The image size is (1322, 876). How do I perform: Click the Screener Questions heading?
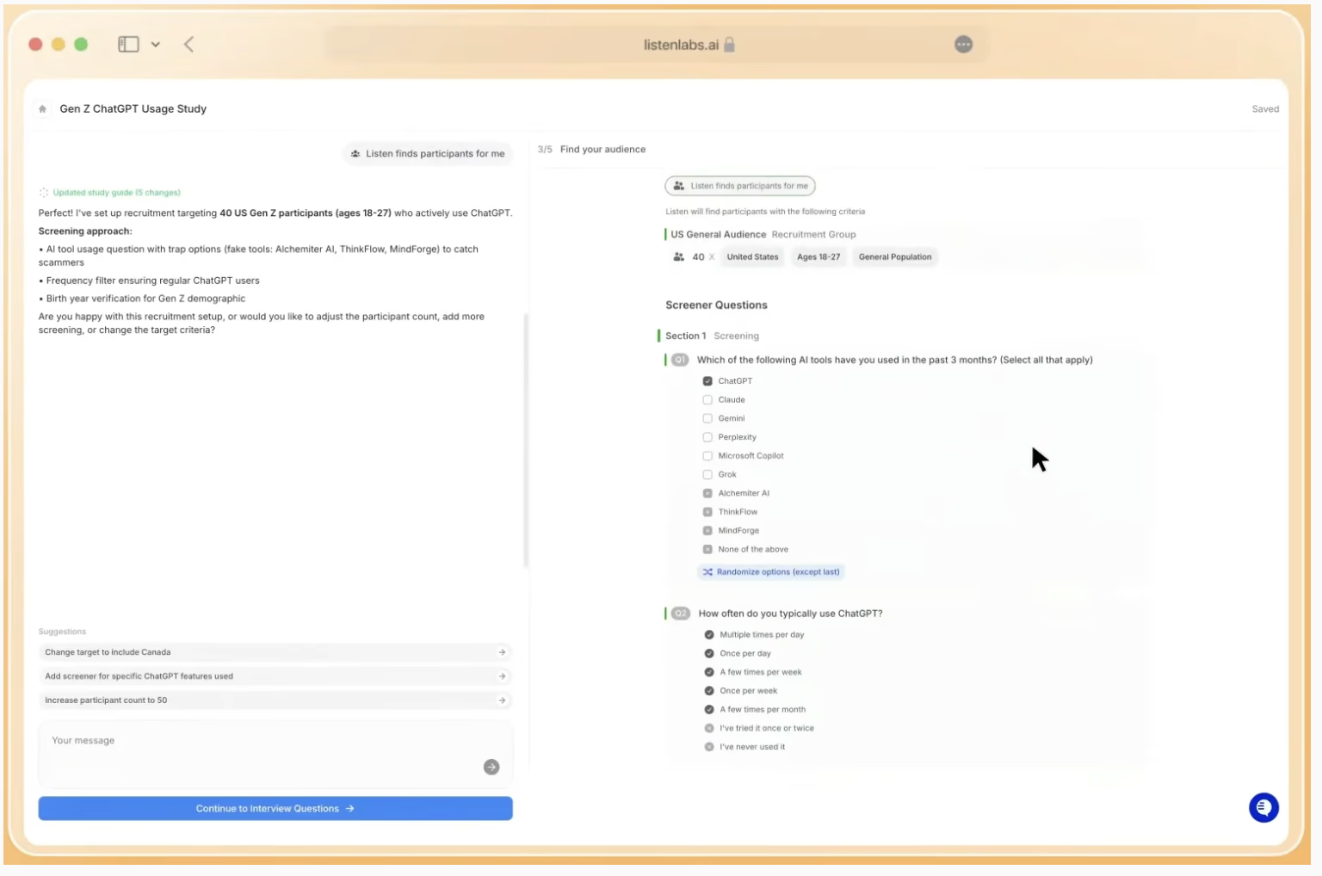coord(716,305)
